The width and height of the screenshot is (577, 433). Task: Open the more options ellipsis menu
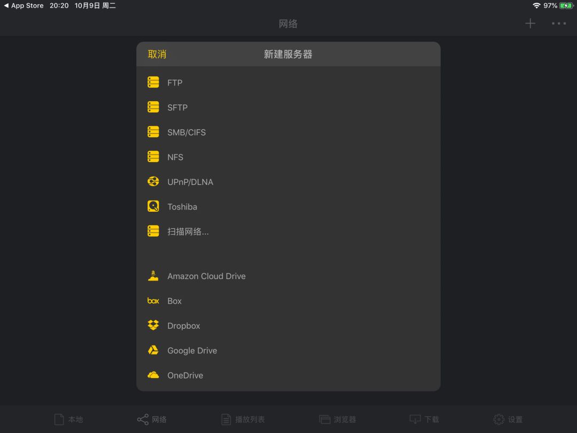[x=559, y=23]
